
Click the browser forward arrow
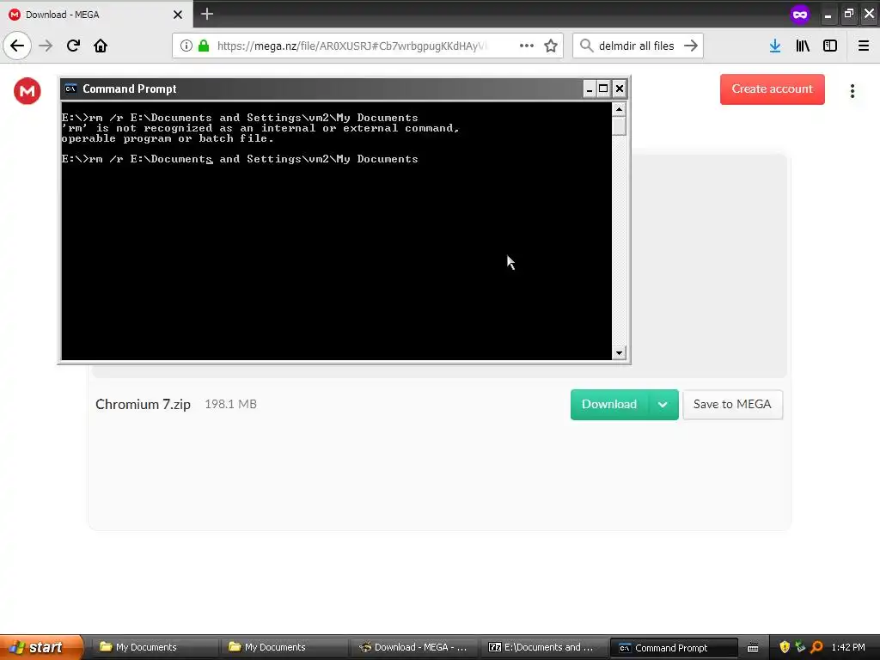pyautogui.click(x=46, y=46)
